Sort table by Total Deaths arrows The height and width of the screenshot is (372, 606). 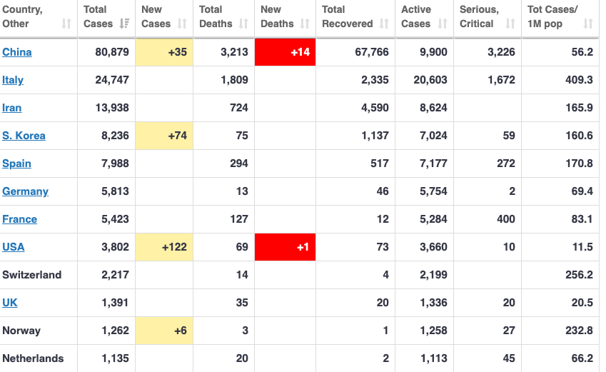(243, 24)
